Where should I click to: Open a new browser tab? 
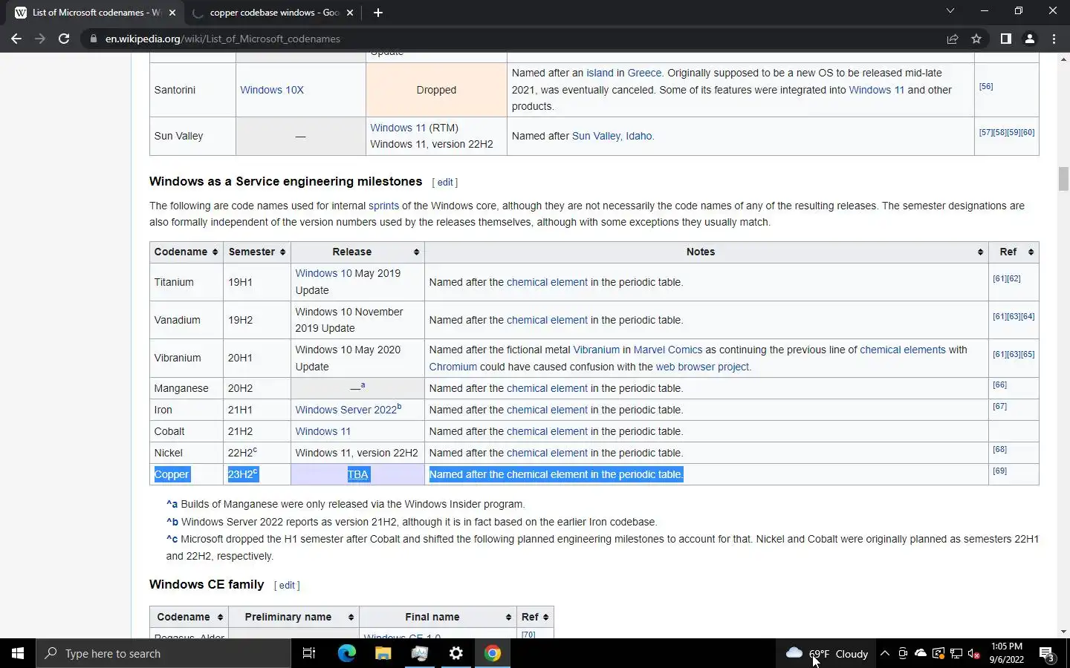point(377,13)
